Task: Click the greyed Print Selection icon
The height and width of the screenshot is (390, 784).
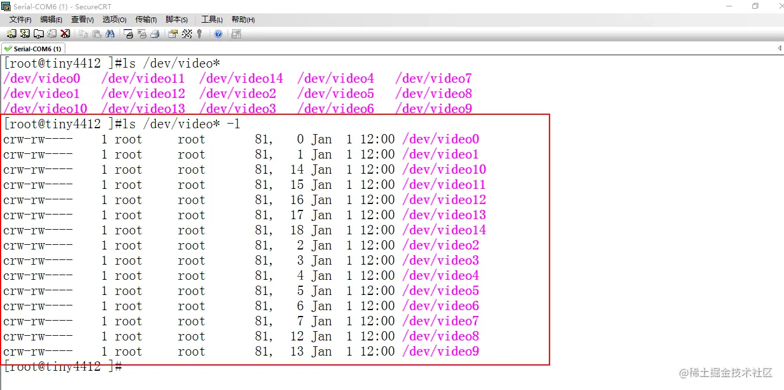Action: click(x=142, y=34)
